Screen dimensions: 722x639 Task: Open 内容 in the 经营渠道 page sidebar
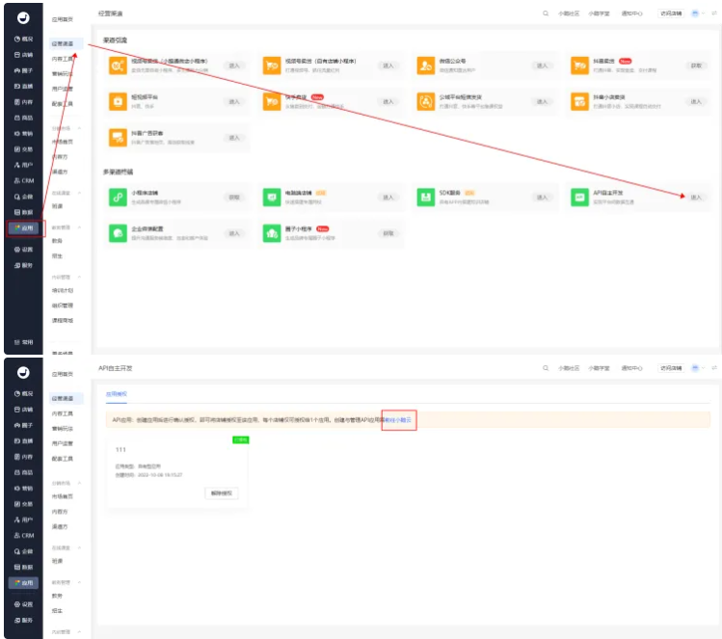click(23, 102)
